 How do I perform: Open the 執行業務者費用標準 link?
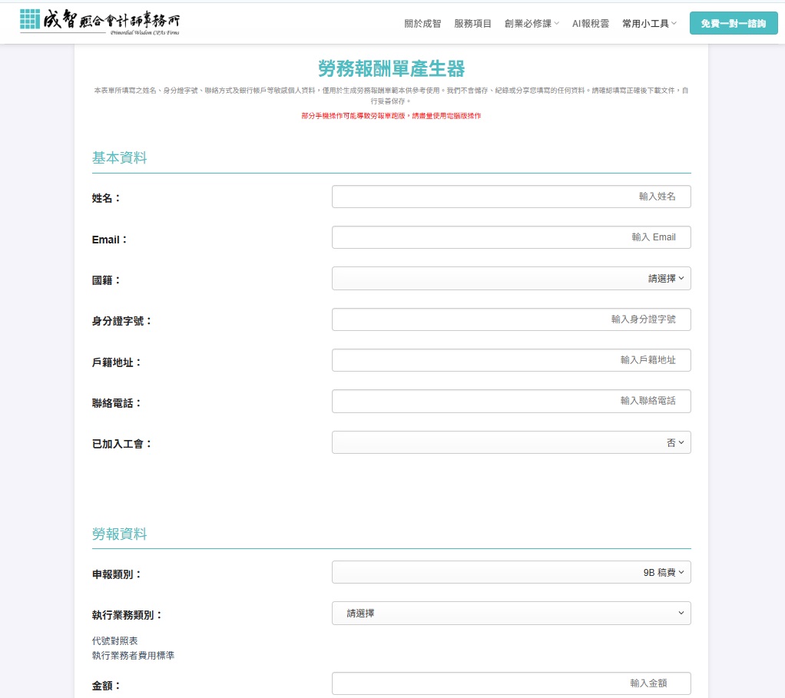coord(133,656)
